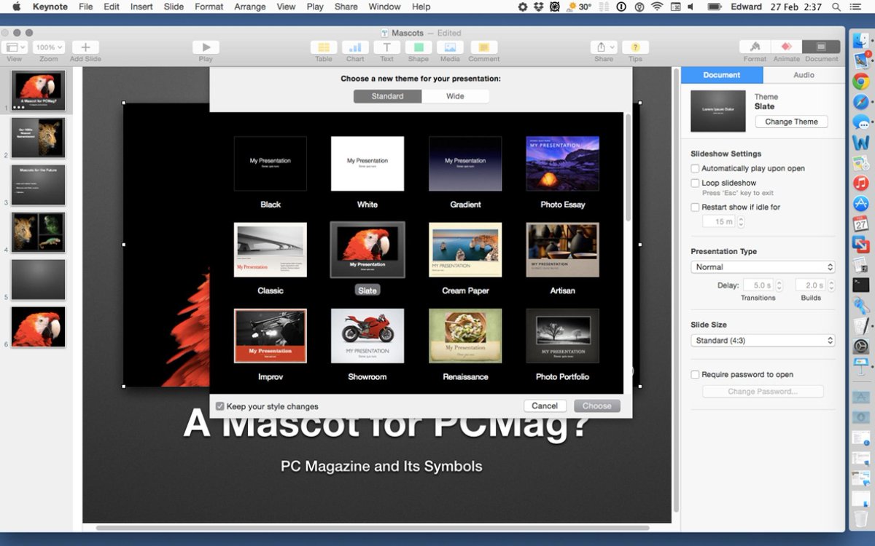This screenshot has height=546, width=875.
Task: Open the Presentation Type Normal dropdown
Action: [762, 267]
